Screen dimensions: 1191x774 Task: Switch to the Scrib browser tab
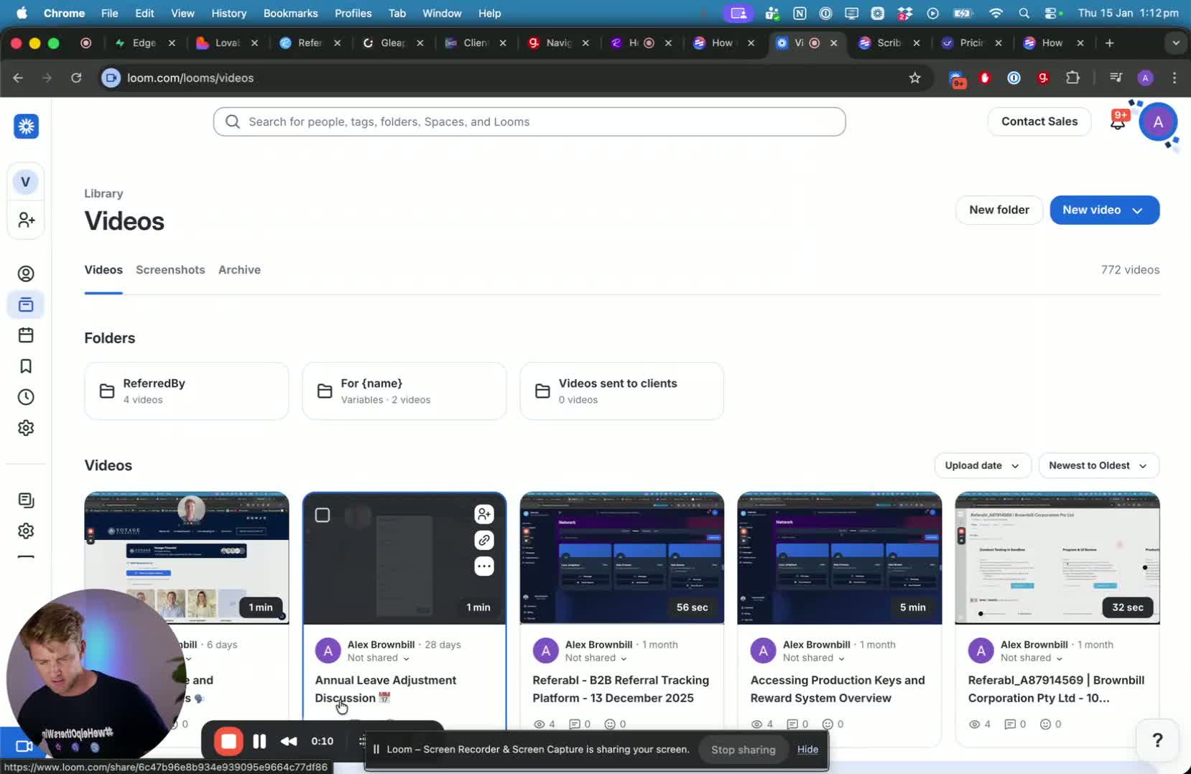coord(889,43)
